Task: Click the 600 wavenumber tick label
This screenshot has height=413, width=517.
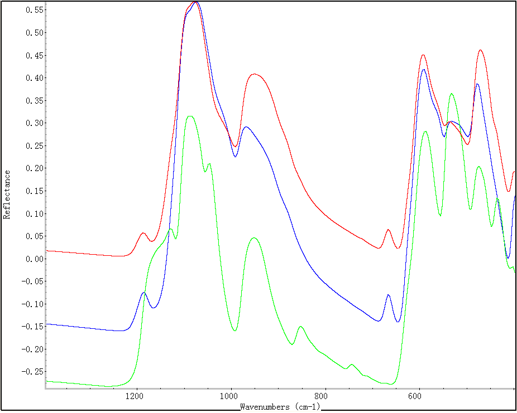Action: tap(414, 396)
